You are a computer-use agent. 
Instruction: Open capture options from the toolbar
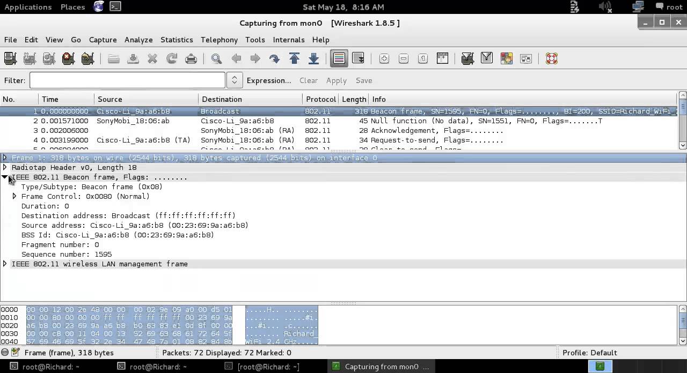coord(30,58)
